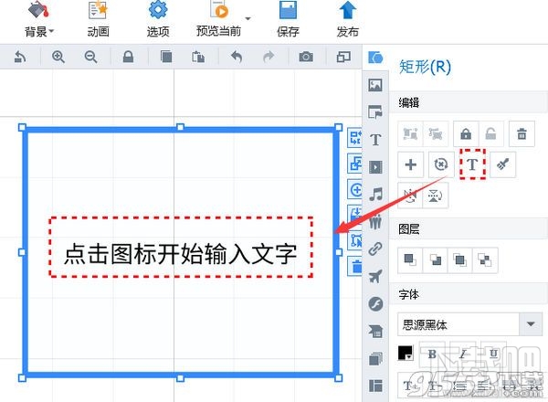This screenshot has width=548, height=402.
Task: Click the reset rotation circular icon
Action: (441, 164)
